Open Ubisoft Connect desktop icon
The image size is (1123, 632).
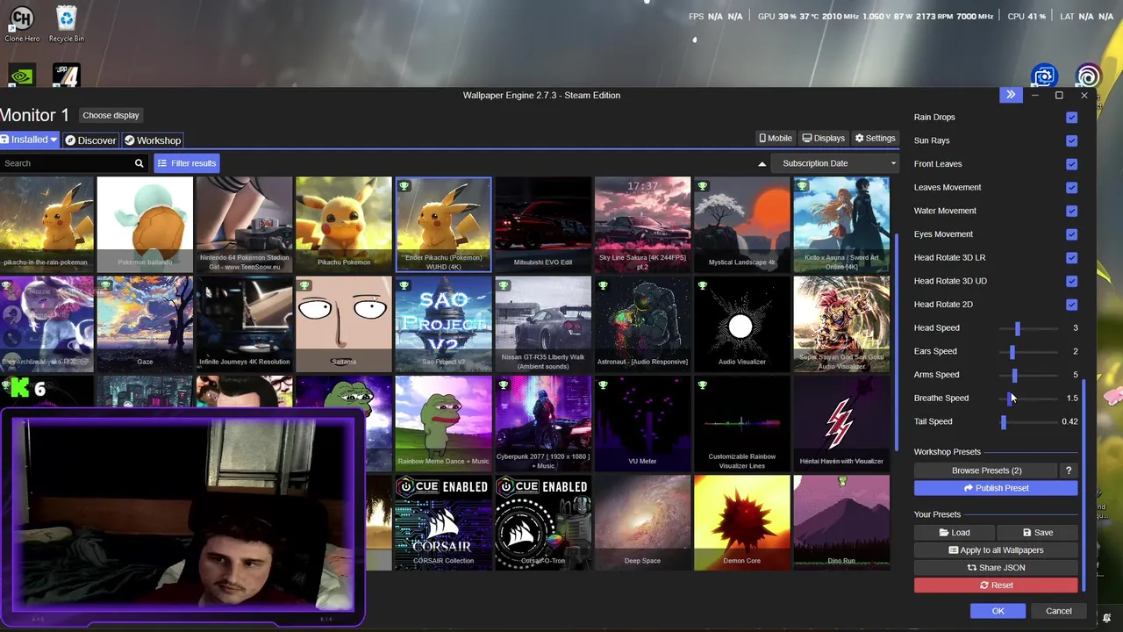tap(1088, 76)
